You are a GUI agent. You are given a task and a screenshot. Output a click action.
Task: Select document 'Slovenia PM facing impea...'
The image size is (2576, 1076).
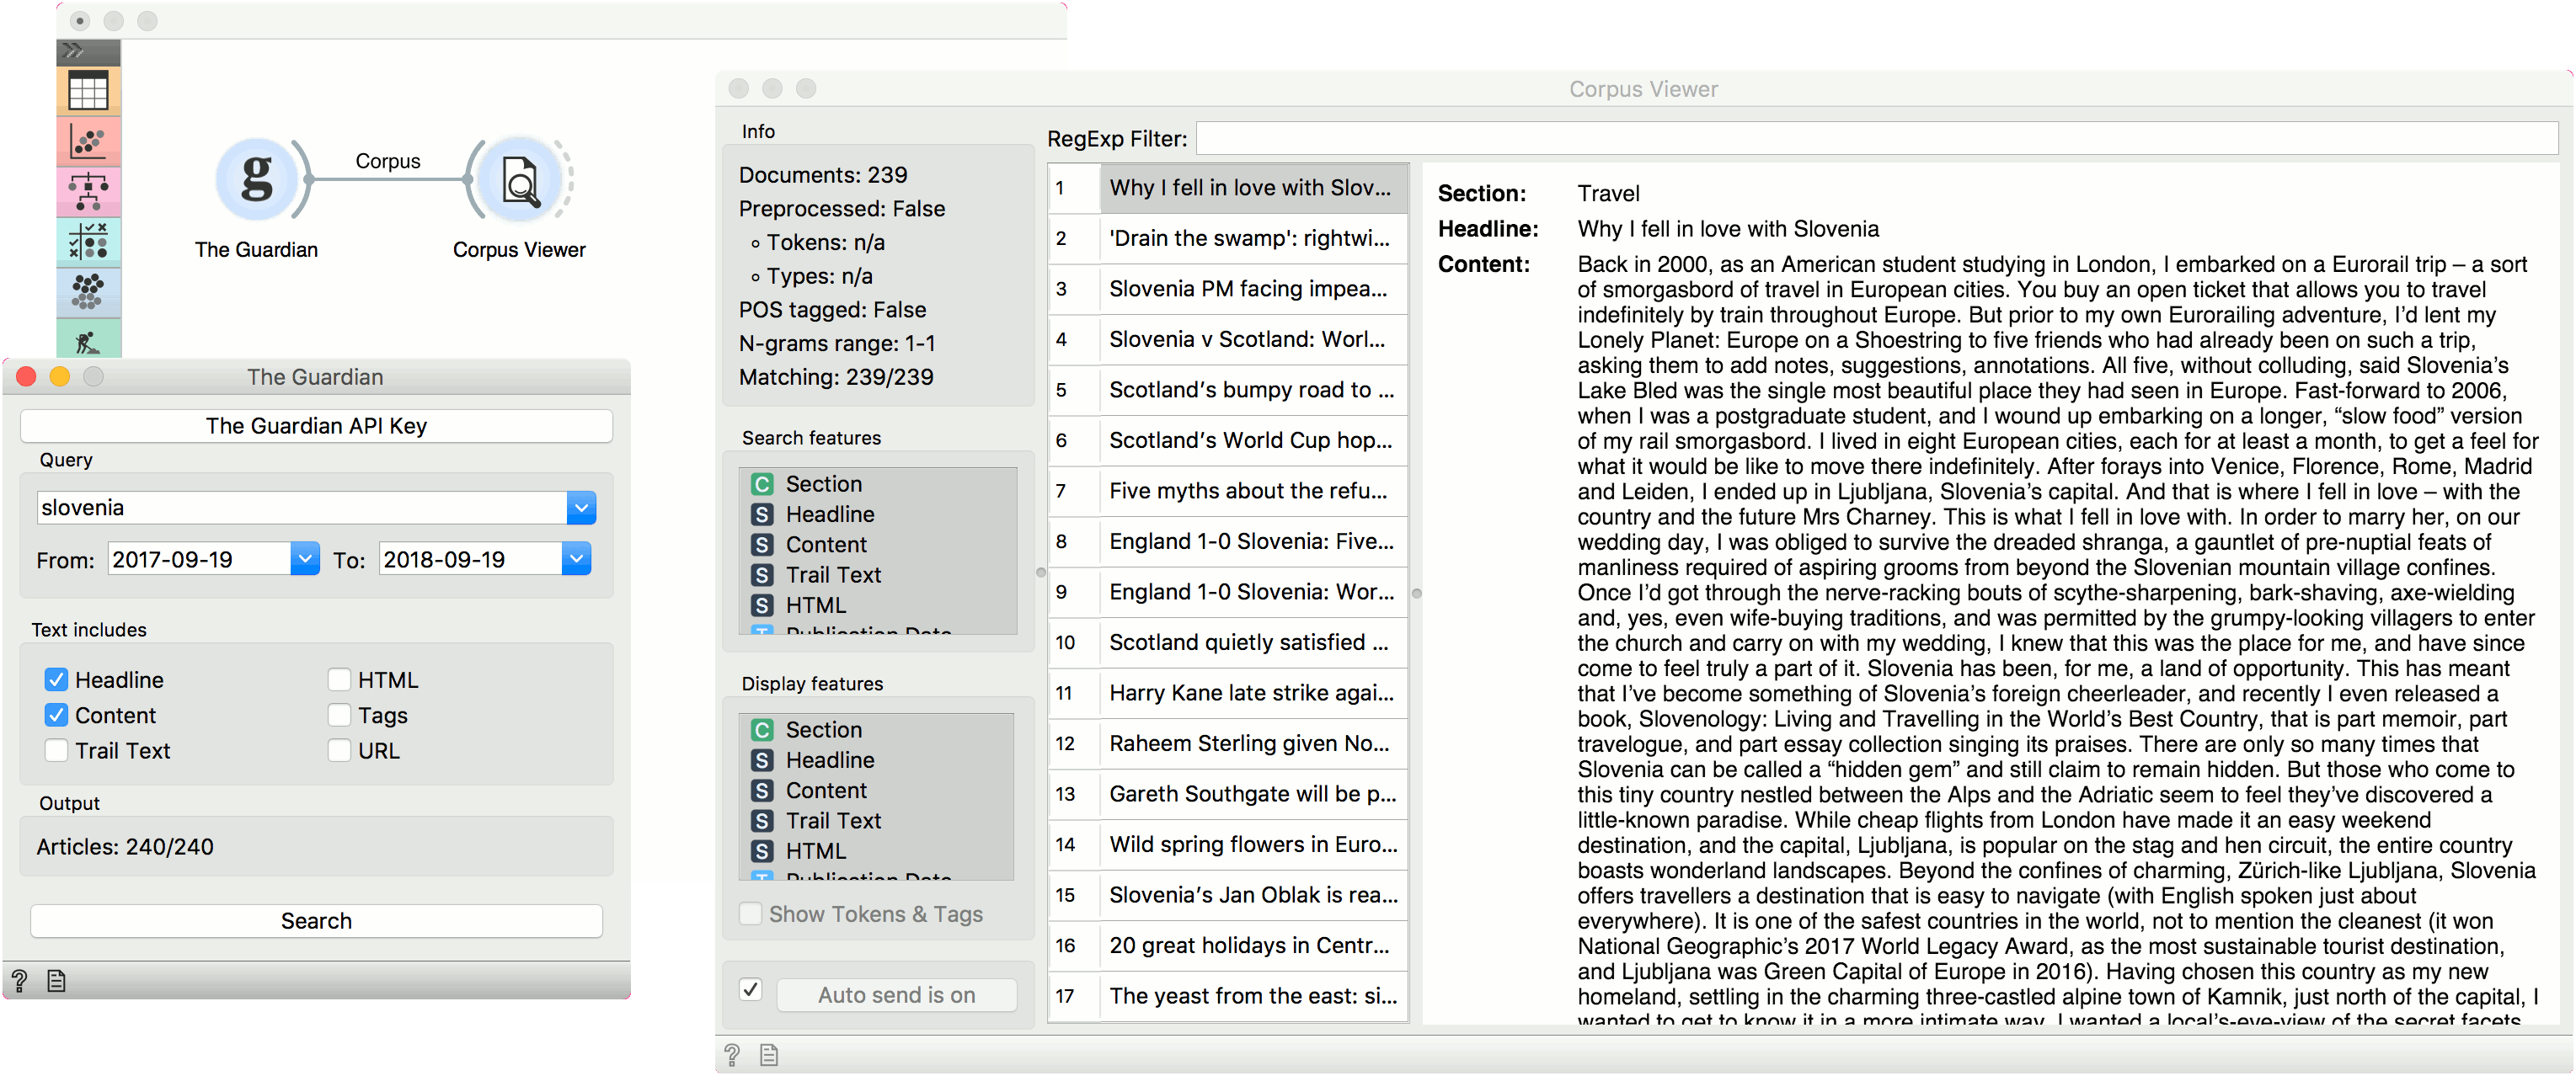[1247, 289]
